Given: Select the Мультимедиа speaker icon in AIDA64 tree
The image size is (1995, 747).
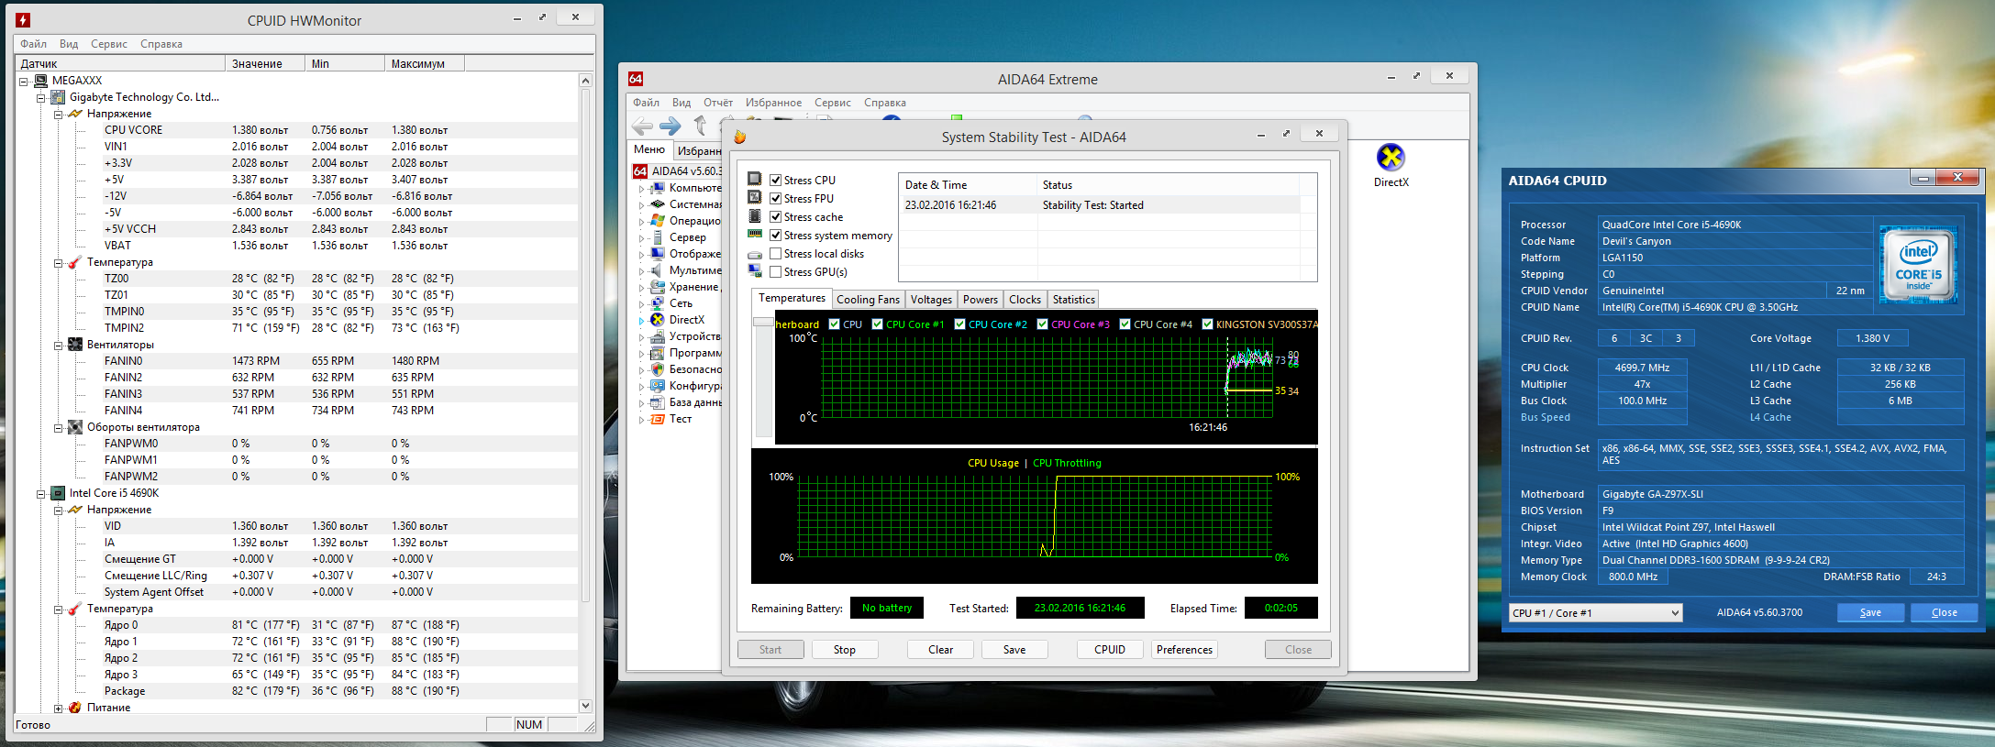Looking at the screenshot, I should (x=658, y=270).
